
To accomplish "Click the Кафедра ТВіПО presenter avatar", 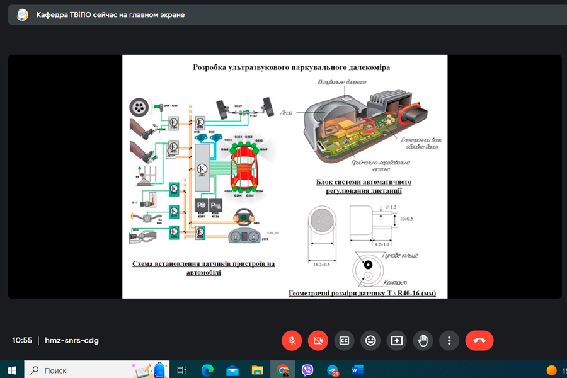I will point(23,14).
